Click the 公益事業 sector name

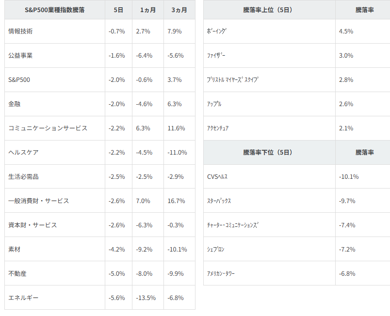click(21, 55)
